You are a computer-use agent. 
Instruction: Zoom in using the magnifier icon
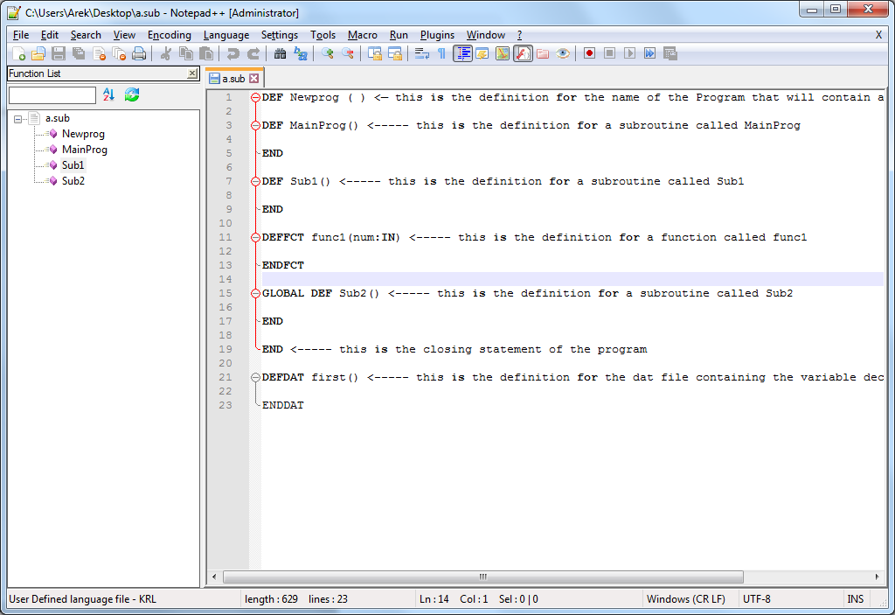(x=328, y=53)
